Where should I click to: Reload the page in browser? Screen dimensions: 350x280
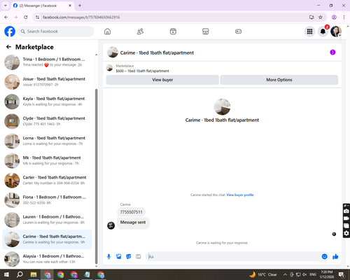coord(26,17)
